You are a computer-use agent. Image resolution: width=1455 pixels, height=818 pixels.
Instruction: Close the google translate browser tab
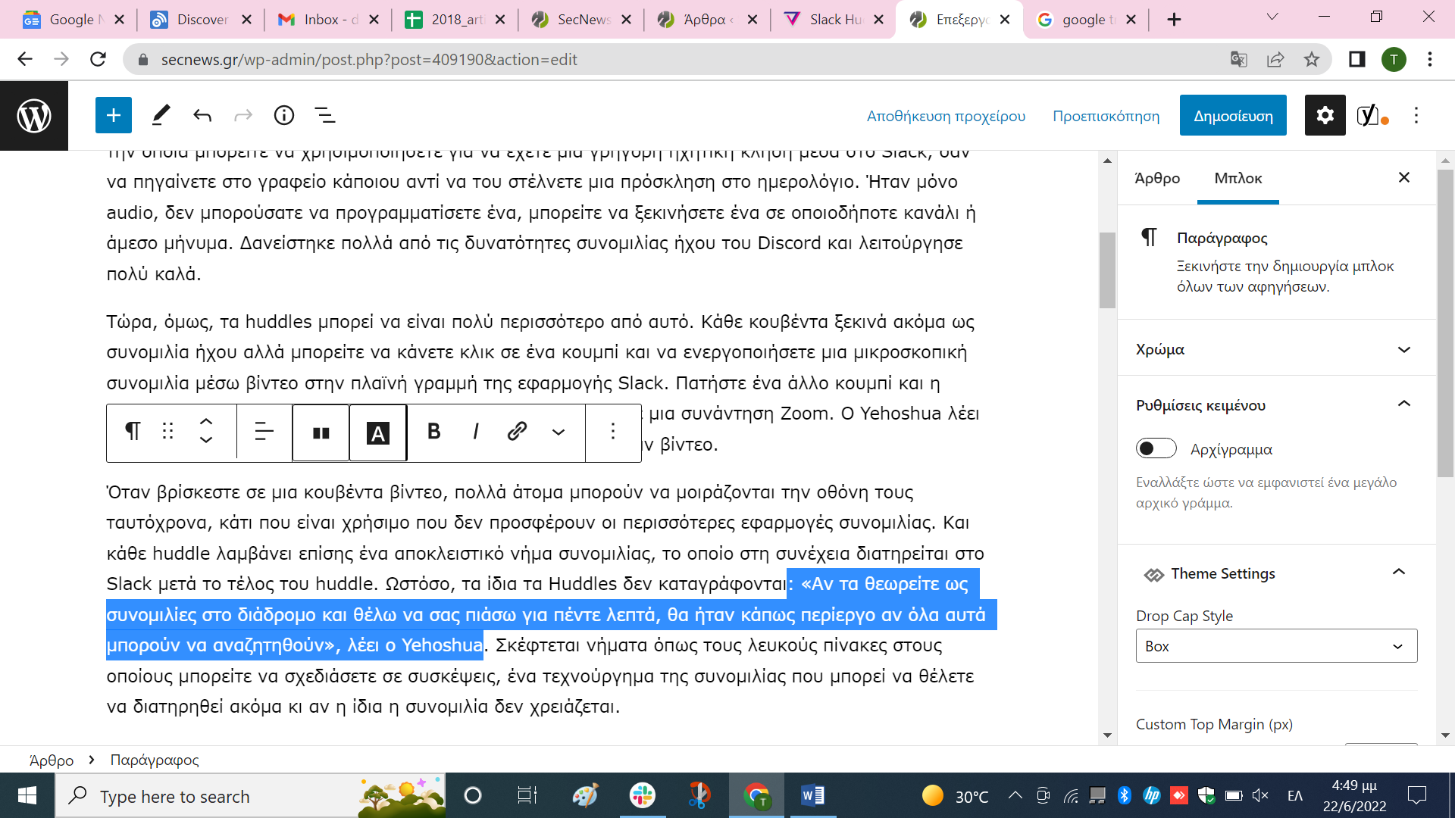1131,20
